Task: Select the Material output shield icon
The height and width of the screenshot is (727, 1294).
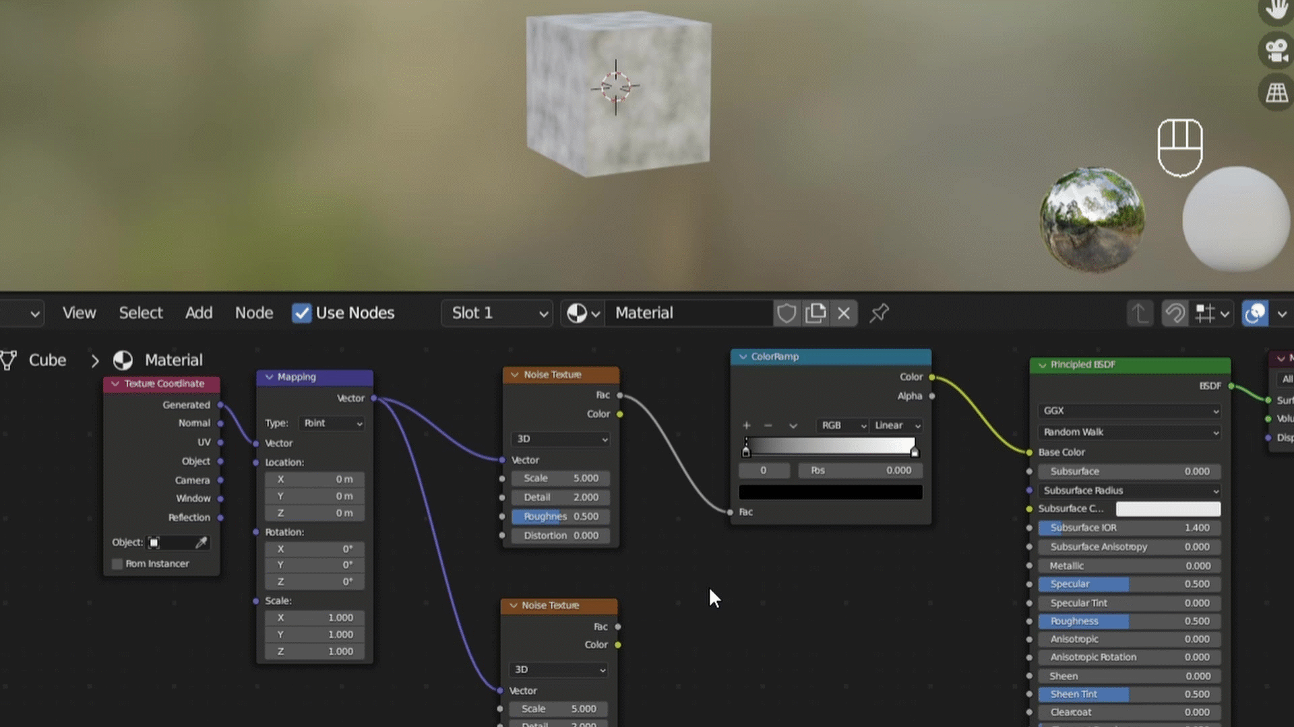Action: point(784,312)
